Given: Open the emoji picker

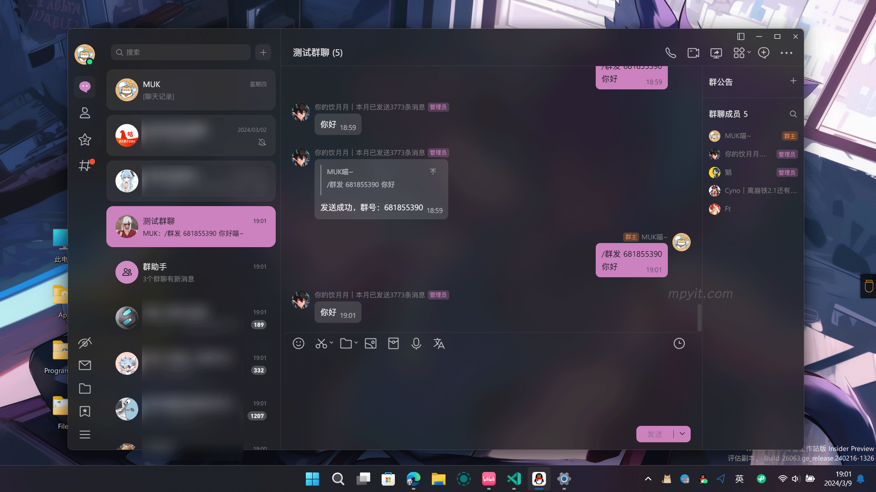Looking at the screenshot, I should pyautogui.click(x=299, y=343).
